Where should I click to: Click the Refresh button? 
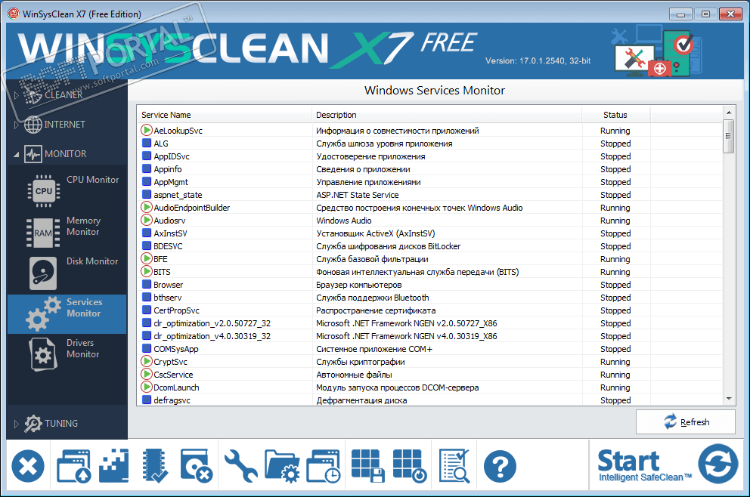tap(686, 422)
